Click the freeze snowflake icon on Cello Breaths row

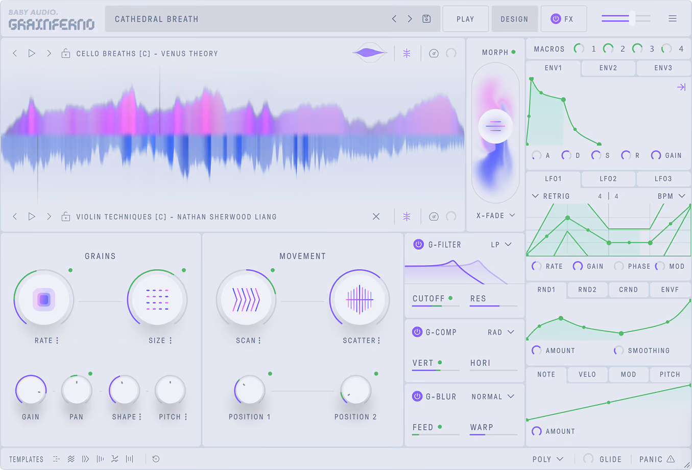pyautogui.click(x=407, y=53)
